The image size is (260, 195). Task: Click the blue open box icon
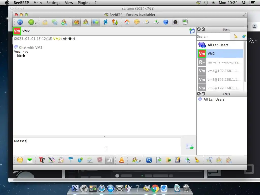pyautogui.click(x=166, y=22)
